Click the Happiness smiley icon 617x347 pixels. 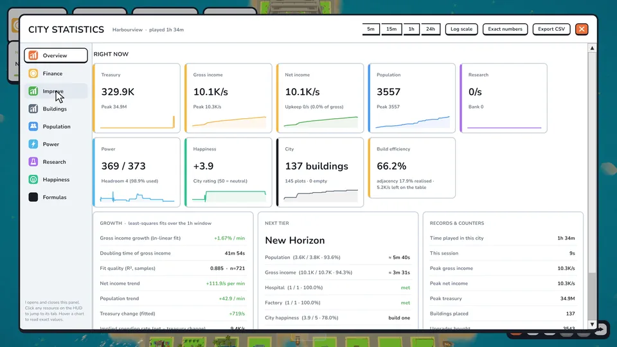33,179
